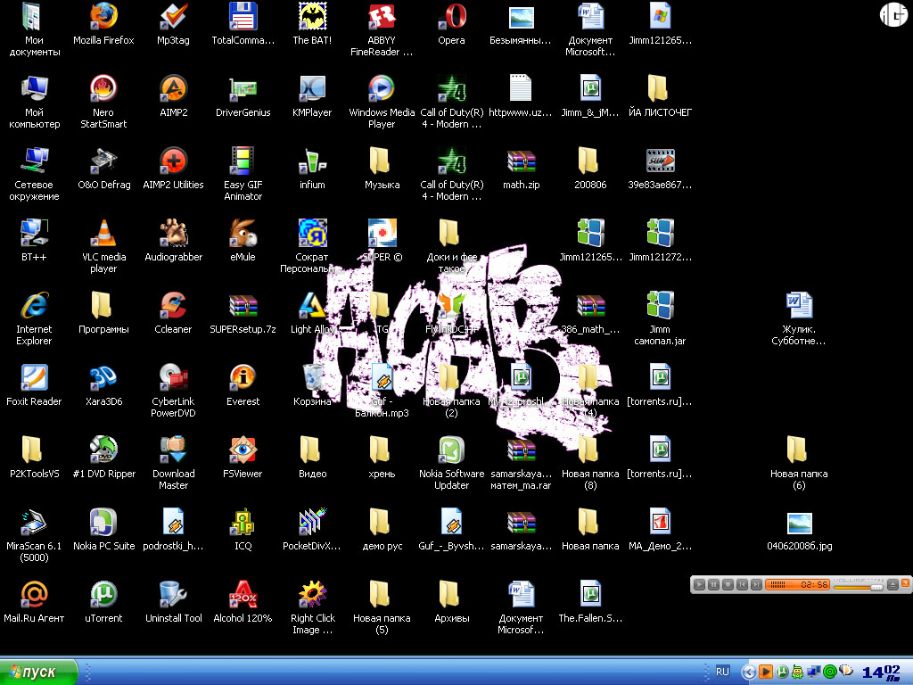Open uTorrent from the system tray
This screenshot has height=685, width=913.
(x=782, y=672)
